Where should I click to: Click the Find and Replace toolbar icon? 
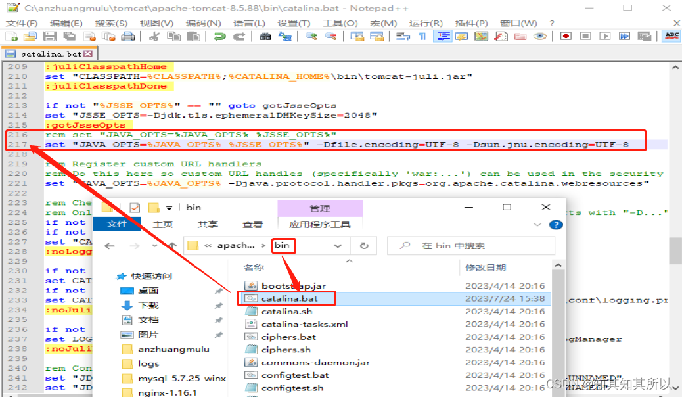pyautogui.click(x=285, y=37)
